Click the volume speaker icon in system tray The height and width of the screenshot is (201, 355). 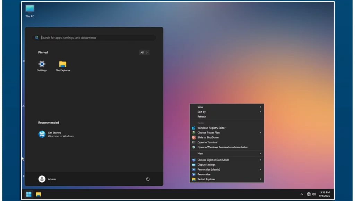click(314, 194)
